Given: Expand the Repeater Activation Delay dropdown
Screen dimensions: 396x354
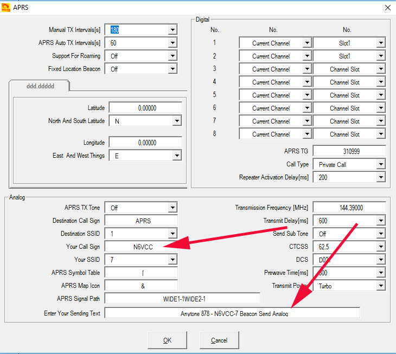Looking at the screenshot, I should coord(380,178).
